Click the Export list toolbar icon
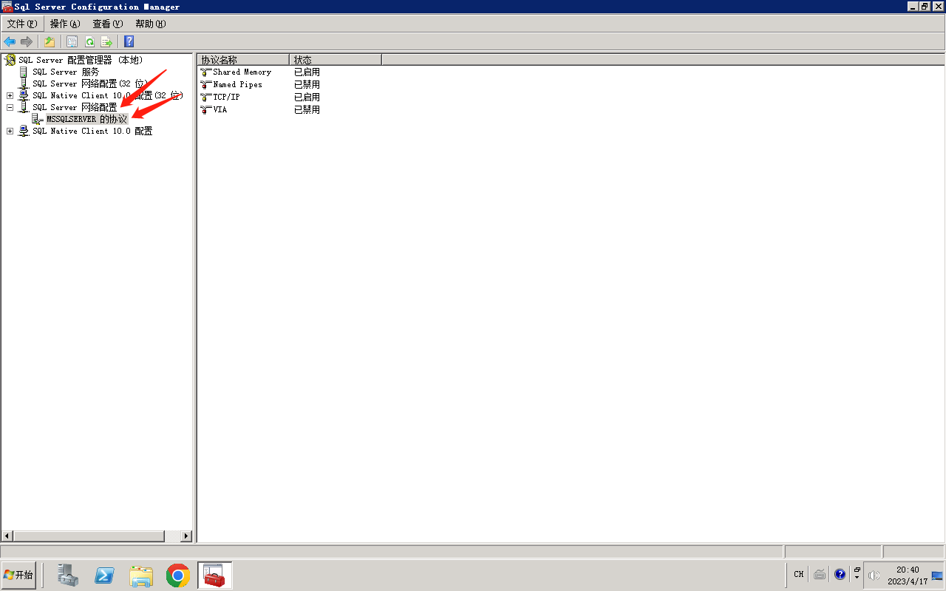946x591 pixels. click(106, 42)
